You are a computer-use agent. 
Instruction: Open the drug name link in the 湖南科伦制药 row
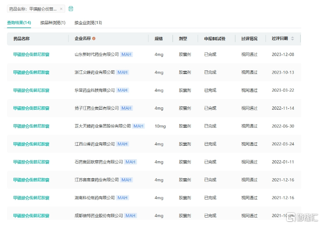(x=31, y=198)
